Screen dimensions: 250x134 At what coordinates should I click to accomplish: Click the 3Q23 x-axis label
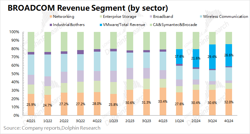[146, 121]
